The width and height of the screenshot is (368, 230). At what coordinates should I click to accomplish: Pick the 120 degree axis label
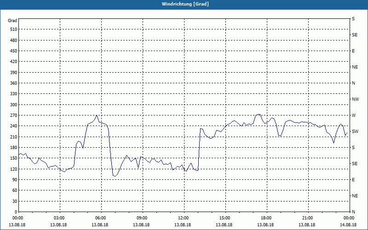click(14, 169)
